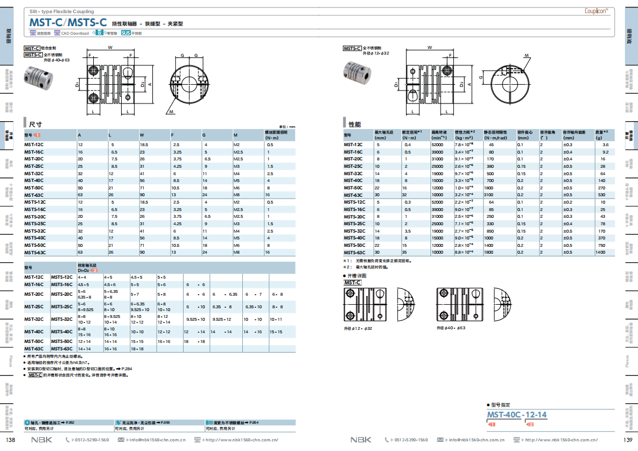Click the red marker 2 beside D1-D2 header

tap(94, 270)
